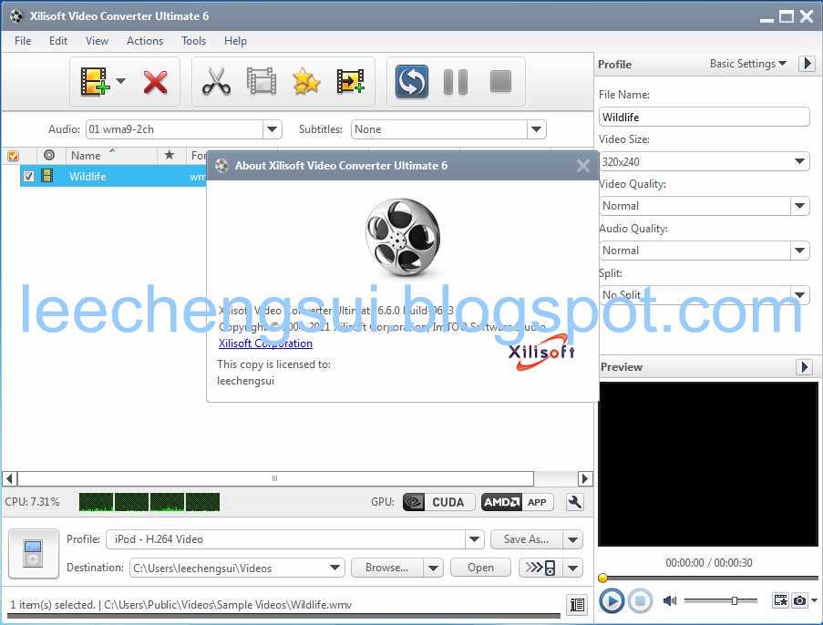This screenshot has width=823, height=625.
Task: Open the Clip scissors tool
Action: pos(216,81)
